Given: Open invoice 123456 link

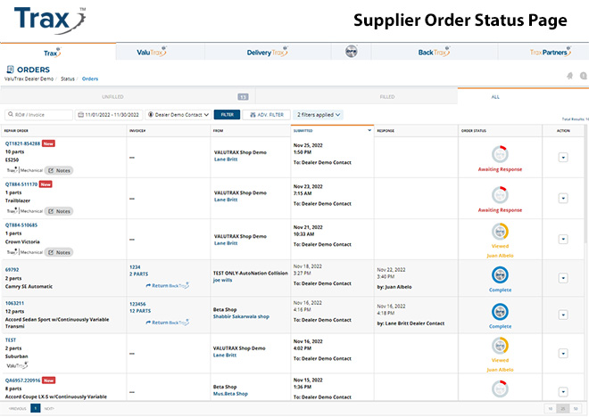Looking at the screenshot, I should (137, 304).
